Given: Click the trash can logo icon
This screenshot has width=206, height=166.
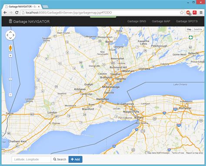Looking at the screenshot, I should [x=10, y=21].
